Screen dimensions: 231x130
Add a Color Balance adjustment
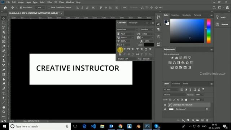coord(174,62)
